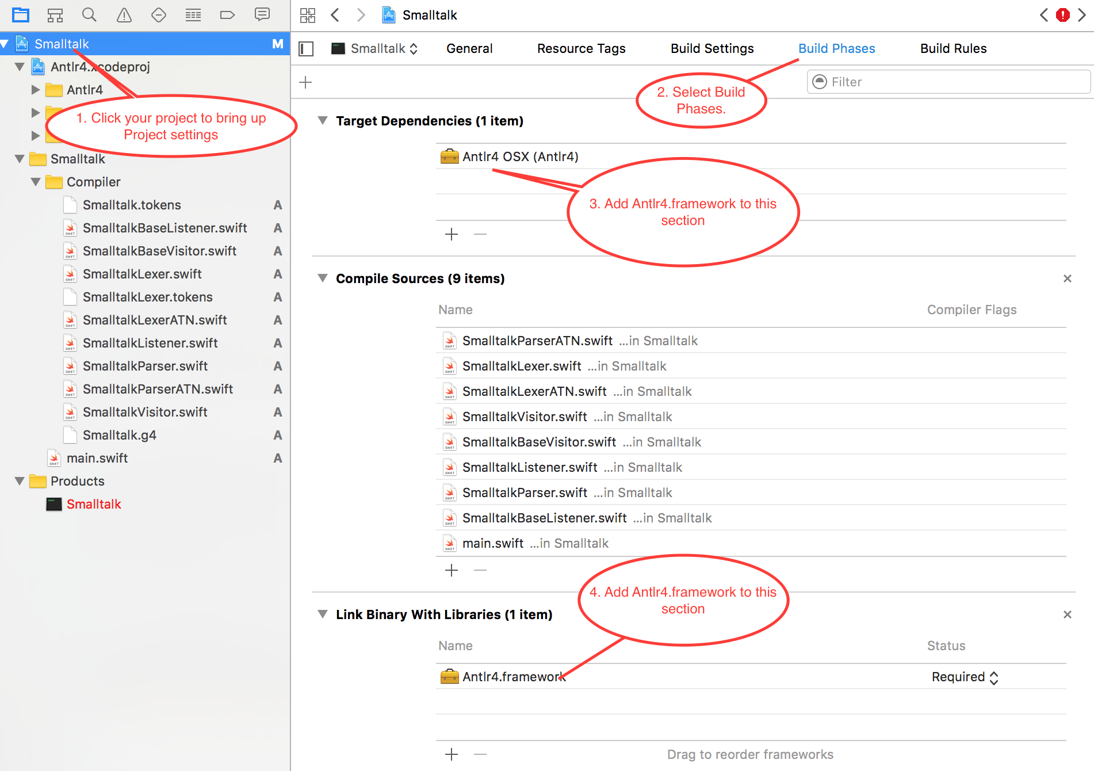Delete the Link Binary With Libraries phase
Viewport: 1094px width, 771px height.
point(1068,614)
